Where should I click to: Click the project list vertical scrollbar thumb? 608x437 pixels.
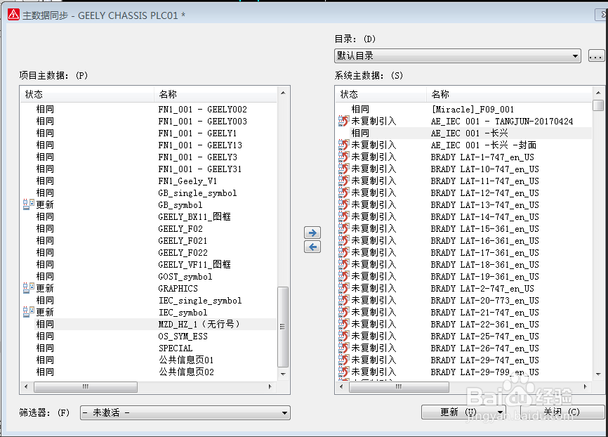tap(283, 327)
